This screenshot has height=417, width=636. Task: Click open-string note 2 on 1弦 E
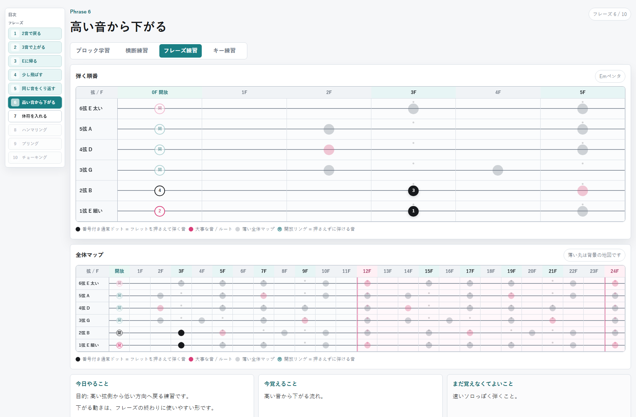(x=160, y=211)
